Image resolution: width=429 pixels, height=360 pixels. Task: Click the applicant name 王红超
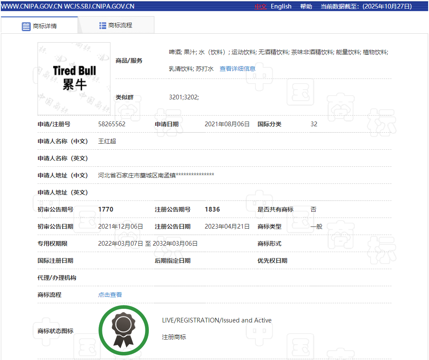[x=107, y=141]
